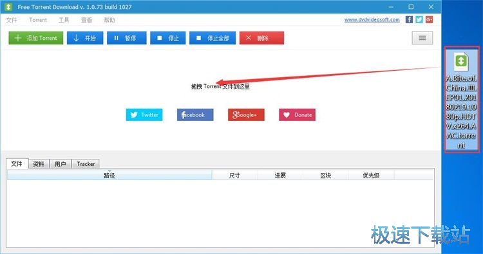The height and width of the screenshot is (254, 483).
Task: Click the 拖拽 Torrent 文件到这里 drop area text
Action: tap(220, 86)
